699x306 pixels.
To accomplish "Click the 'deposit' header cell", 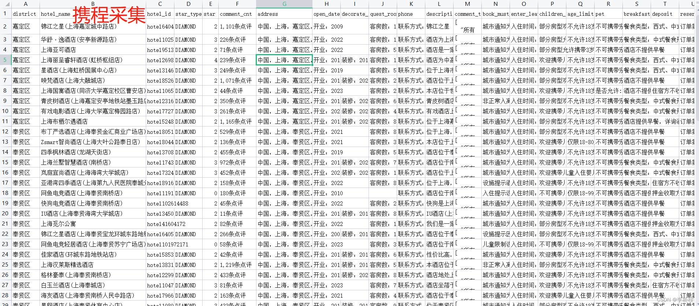I will 665,14.
